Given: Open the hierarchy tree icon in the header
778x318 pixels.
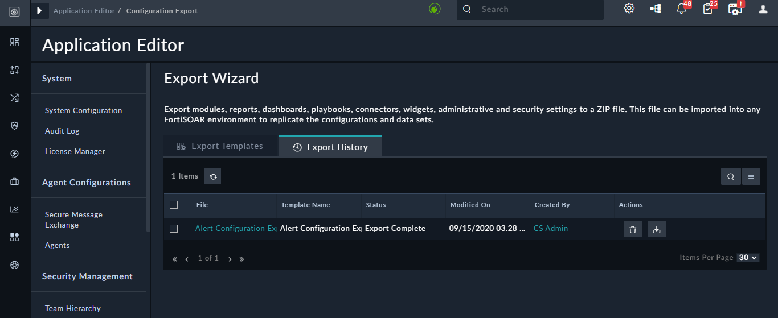Looking at the screenshot, I should pyautogui.click(x=656, y=9).
